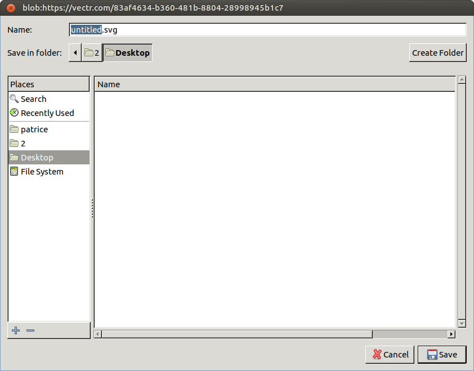Click the horizontal scrollbar thumb
This screenshot has width=474, height=371.
[x=238, y=334]
